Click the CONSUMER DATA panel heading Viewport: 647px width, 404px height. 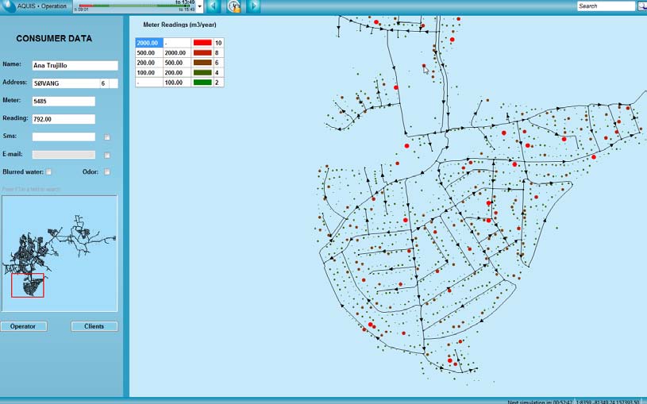(x=54, y=38)
